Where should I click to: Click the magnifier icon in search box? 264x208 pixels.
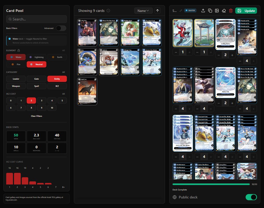[10, 19]
